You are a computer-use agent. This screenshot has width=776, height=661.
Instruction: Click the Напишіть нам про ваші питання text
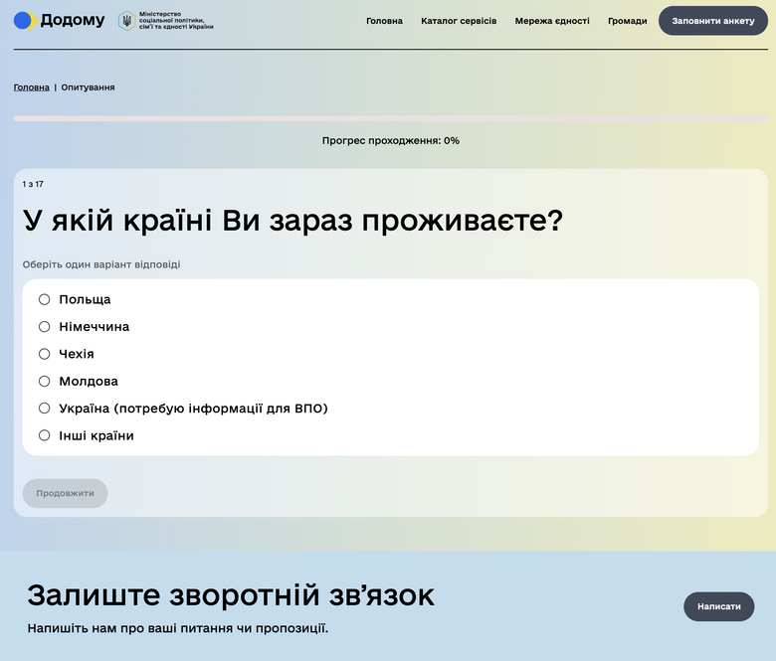point(178,628)
